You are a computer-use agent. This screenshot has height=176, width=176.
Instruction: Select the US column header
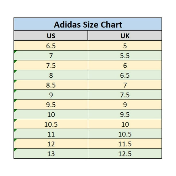[51, 36]
